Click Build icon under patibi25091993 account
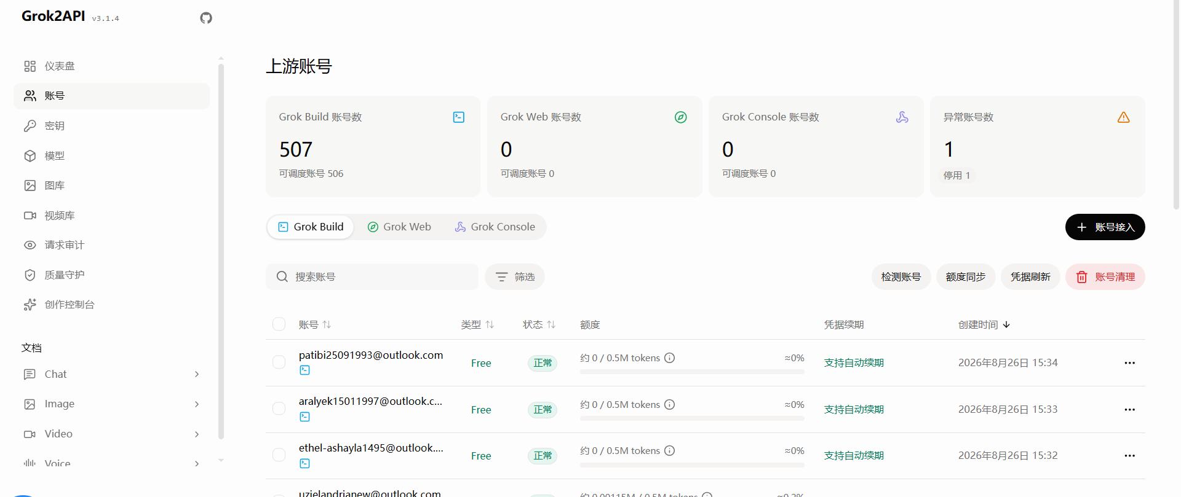Image resolution: width=1181 pixels, height=497 pixels. 304,370
